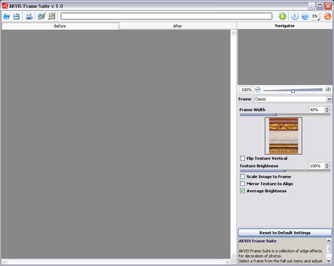This screenshot has width=334, height=266.
Task: Click the Frame Width slider
Action: (285, 115)
